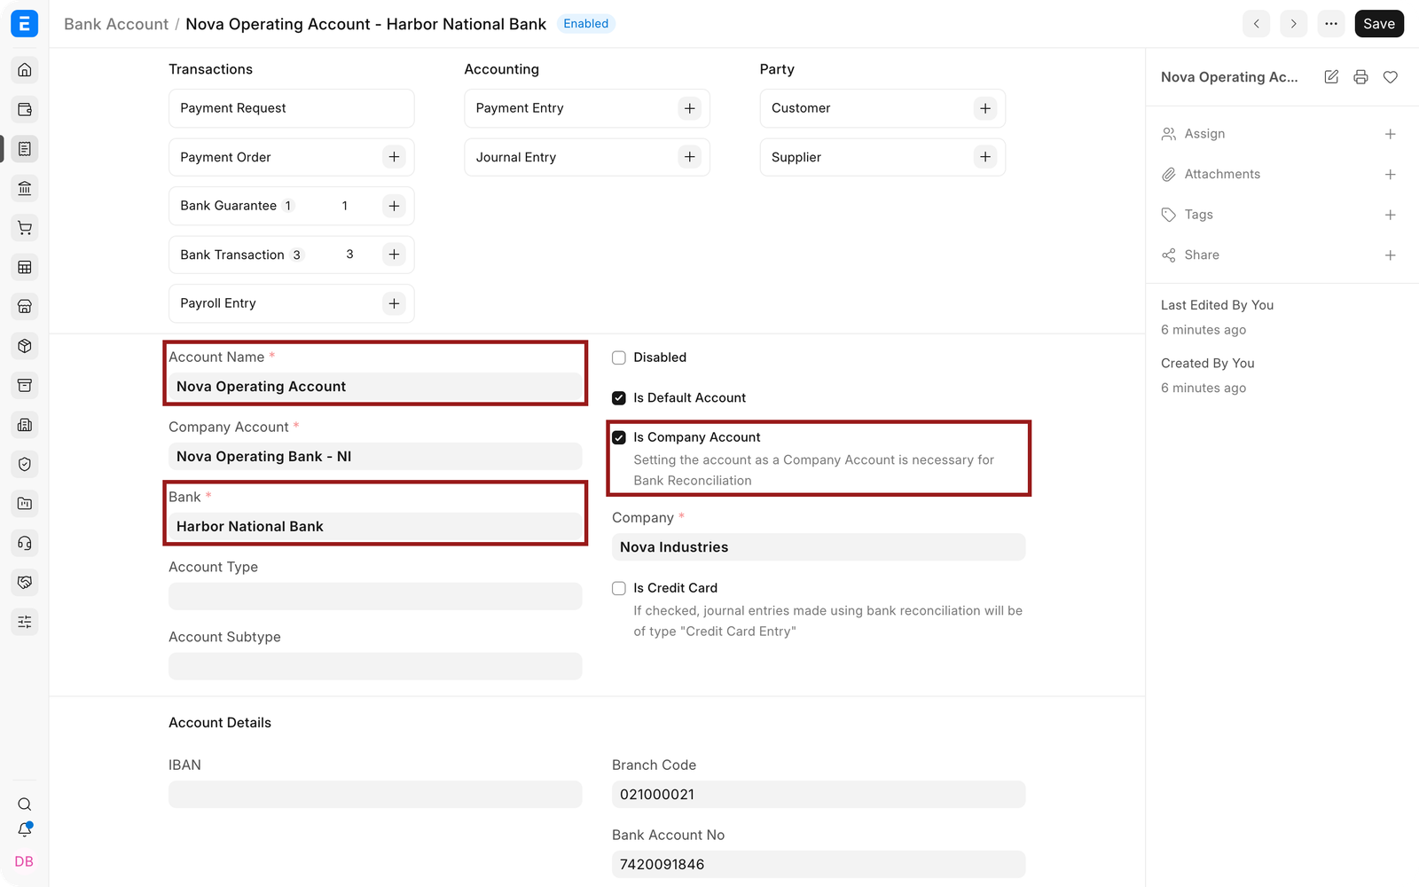Click the Branch Code field 021000021
1419x887 pixels.
point(819,795)
